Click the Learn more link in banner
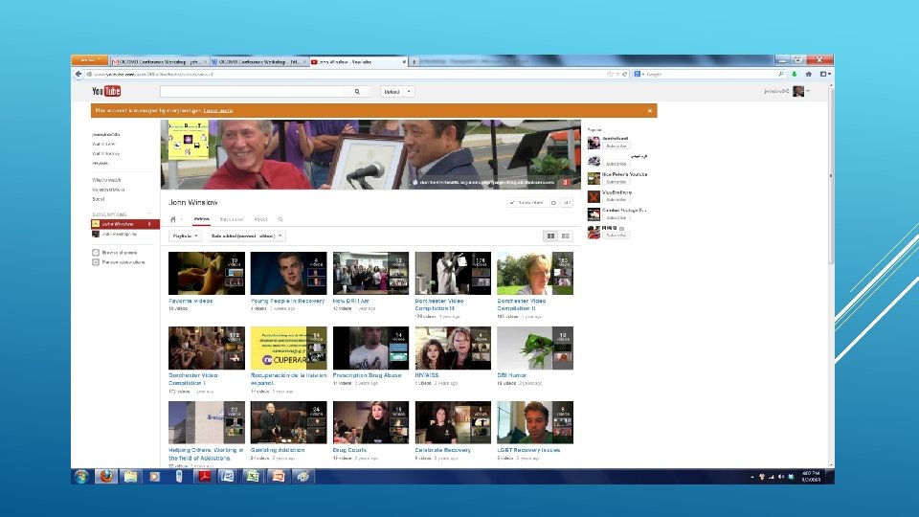 pyautogui.click(x=218, y=110)
